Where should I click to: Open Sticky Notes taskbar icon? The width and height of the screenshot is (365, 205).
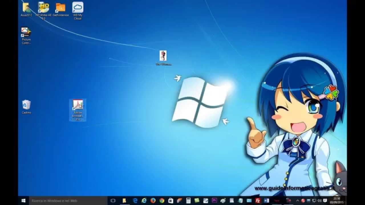click(x=197, y=201)
